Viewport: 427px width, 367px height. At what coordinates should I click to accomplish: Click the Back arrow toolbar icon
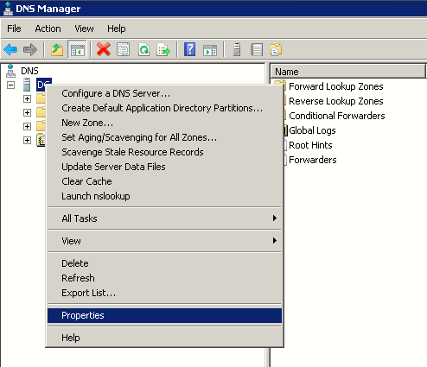[10, 49]
